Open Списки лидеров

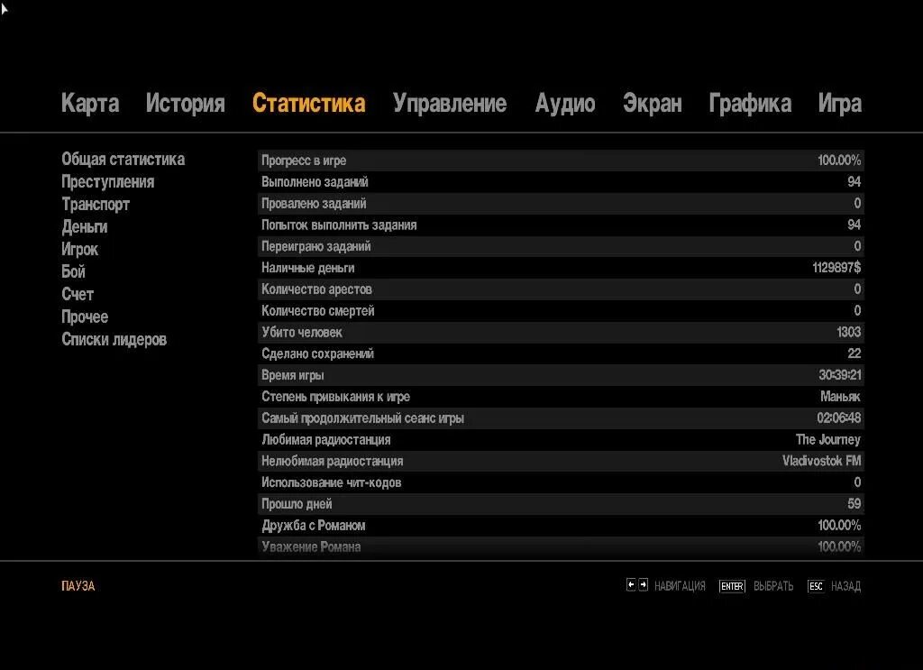click(114, 339)
